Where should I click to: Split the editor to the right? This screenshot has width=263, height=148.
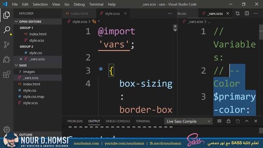click(x=247, y=14)
